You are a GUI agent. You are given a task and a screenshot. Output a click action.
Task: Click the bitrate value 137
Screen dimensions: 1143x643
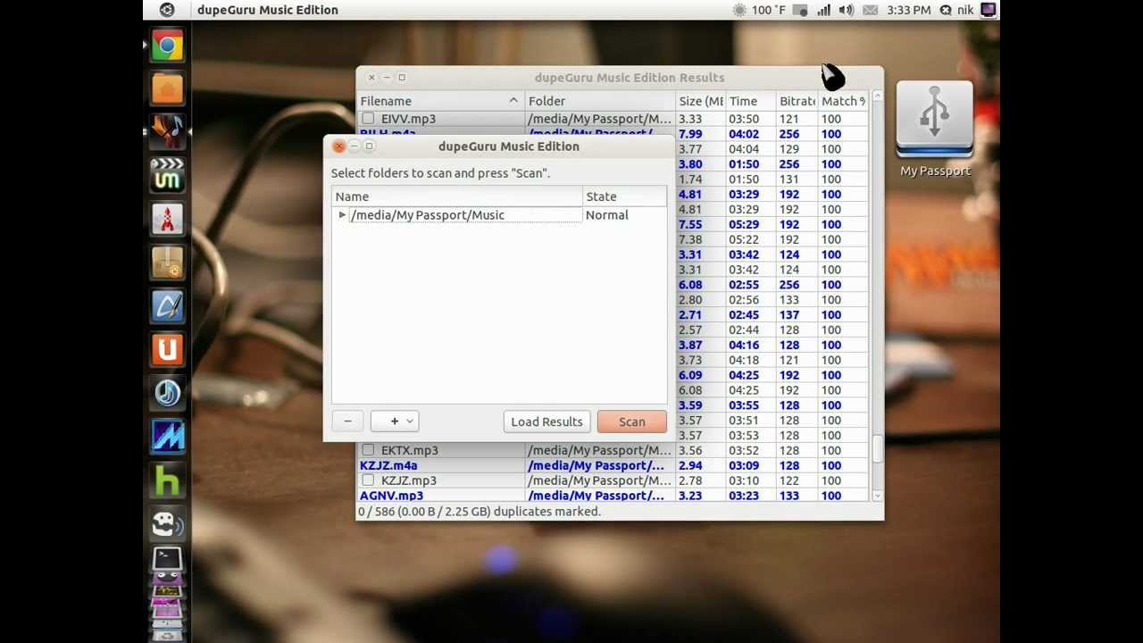[788, 315]
